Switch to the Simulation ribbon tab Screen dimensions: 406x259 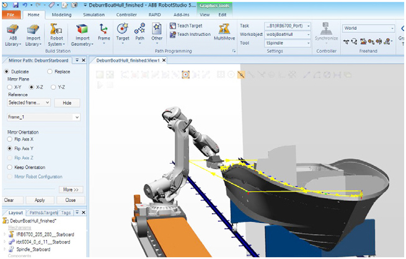tap(94, 14)
